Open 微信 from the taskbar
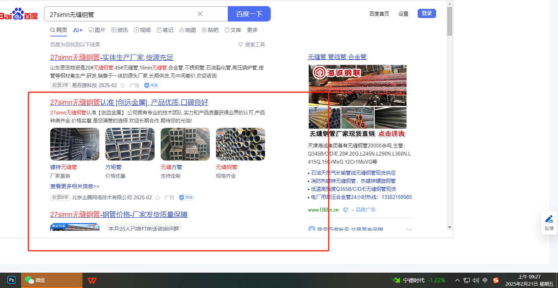Image resolution: width=558 pixels, height=288 pixels. click(x=52, y=280)
